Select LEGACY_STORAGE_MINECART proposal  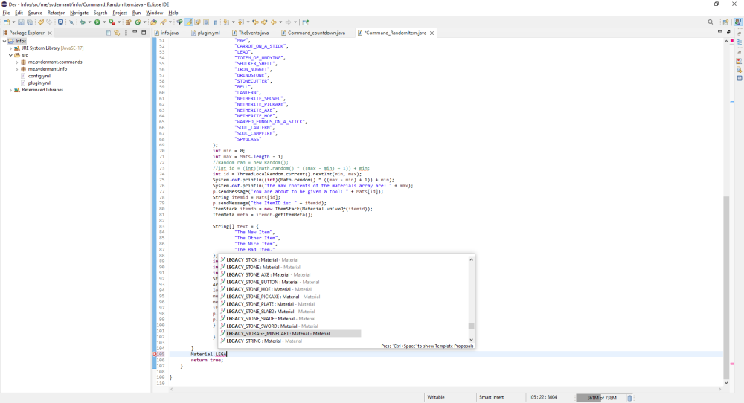[x=290, y=334]
